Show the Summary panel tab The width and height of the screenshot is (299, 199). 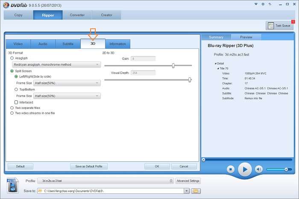[x=216, y=37]
